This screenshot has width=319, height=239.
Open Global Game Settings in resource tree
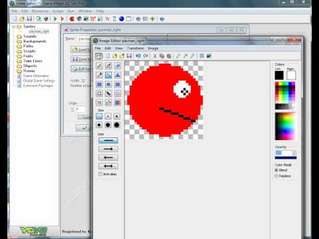(x=39, y=80)
